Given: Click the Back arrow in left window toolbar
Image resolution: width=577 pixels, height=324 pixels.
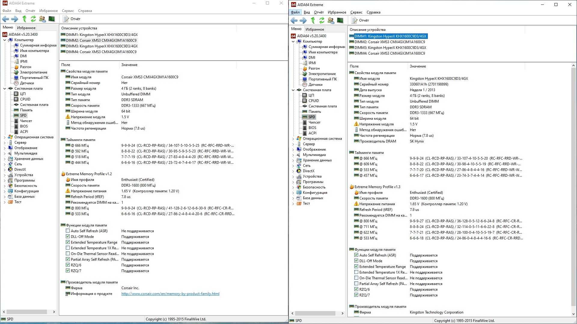Looking at the screenshot, I should 5,19.
